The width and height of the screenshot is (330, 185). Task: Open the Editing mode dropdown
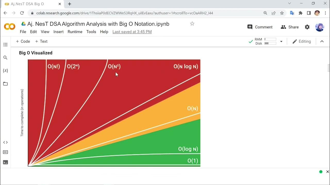pos(302,41)
